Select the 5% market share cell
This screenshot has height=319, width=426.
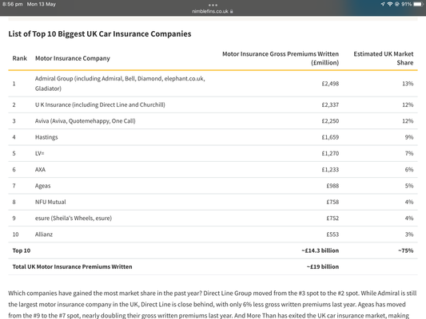click(x=409, y=186)
